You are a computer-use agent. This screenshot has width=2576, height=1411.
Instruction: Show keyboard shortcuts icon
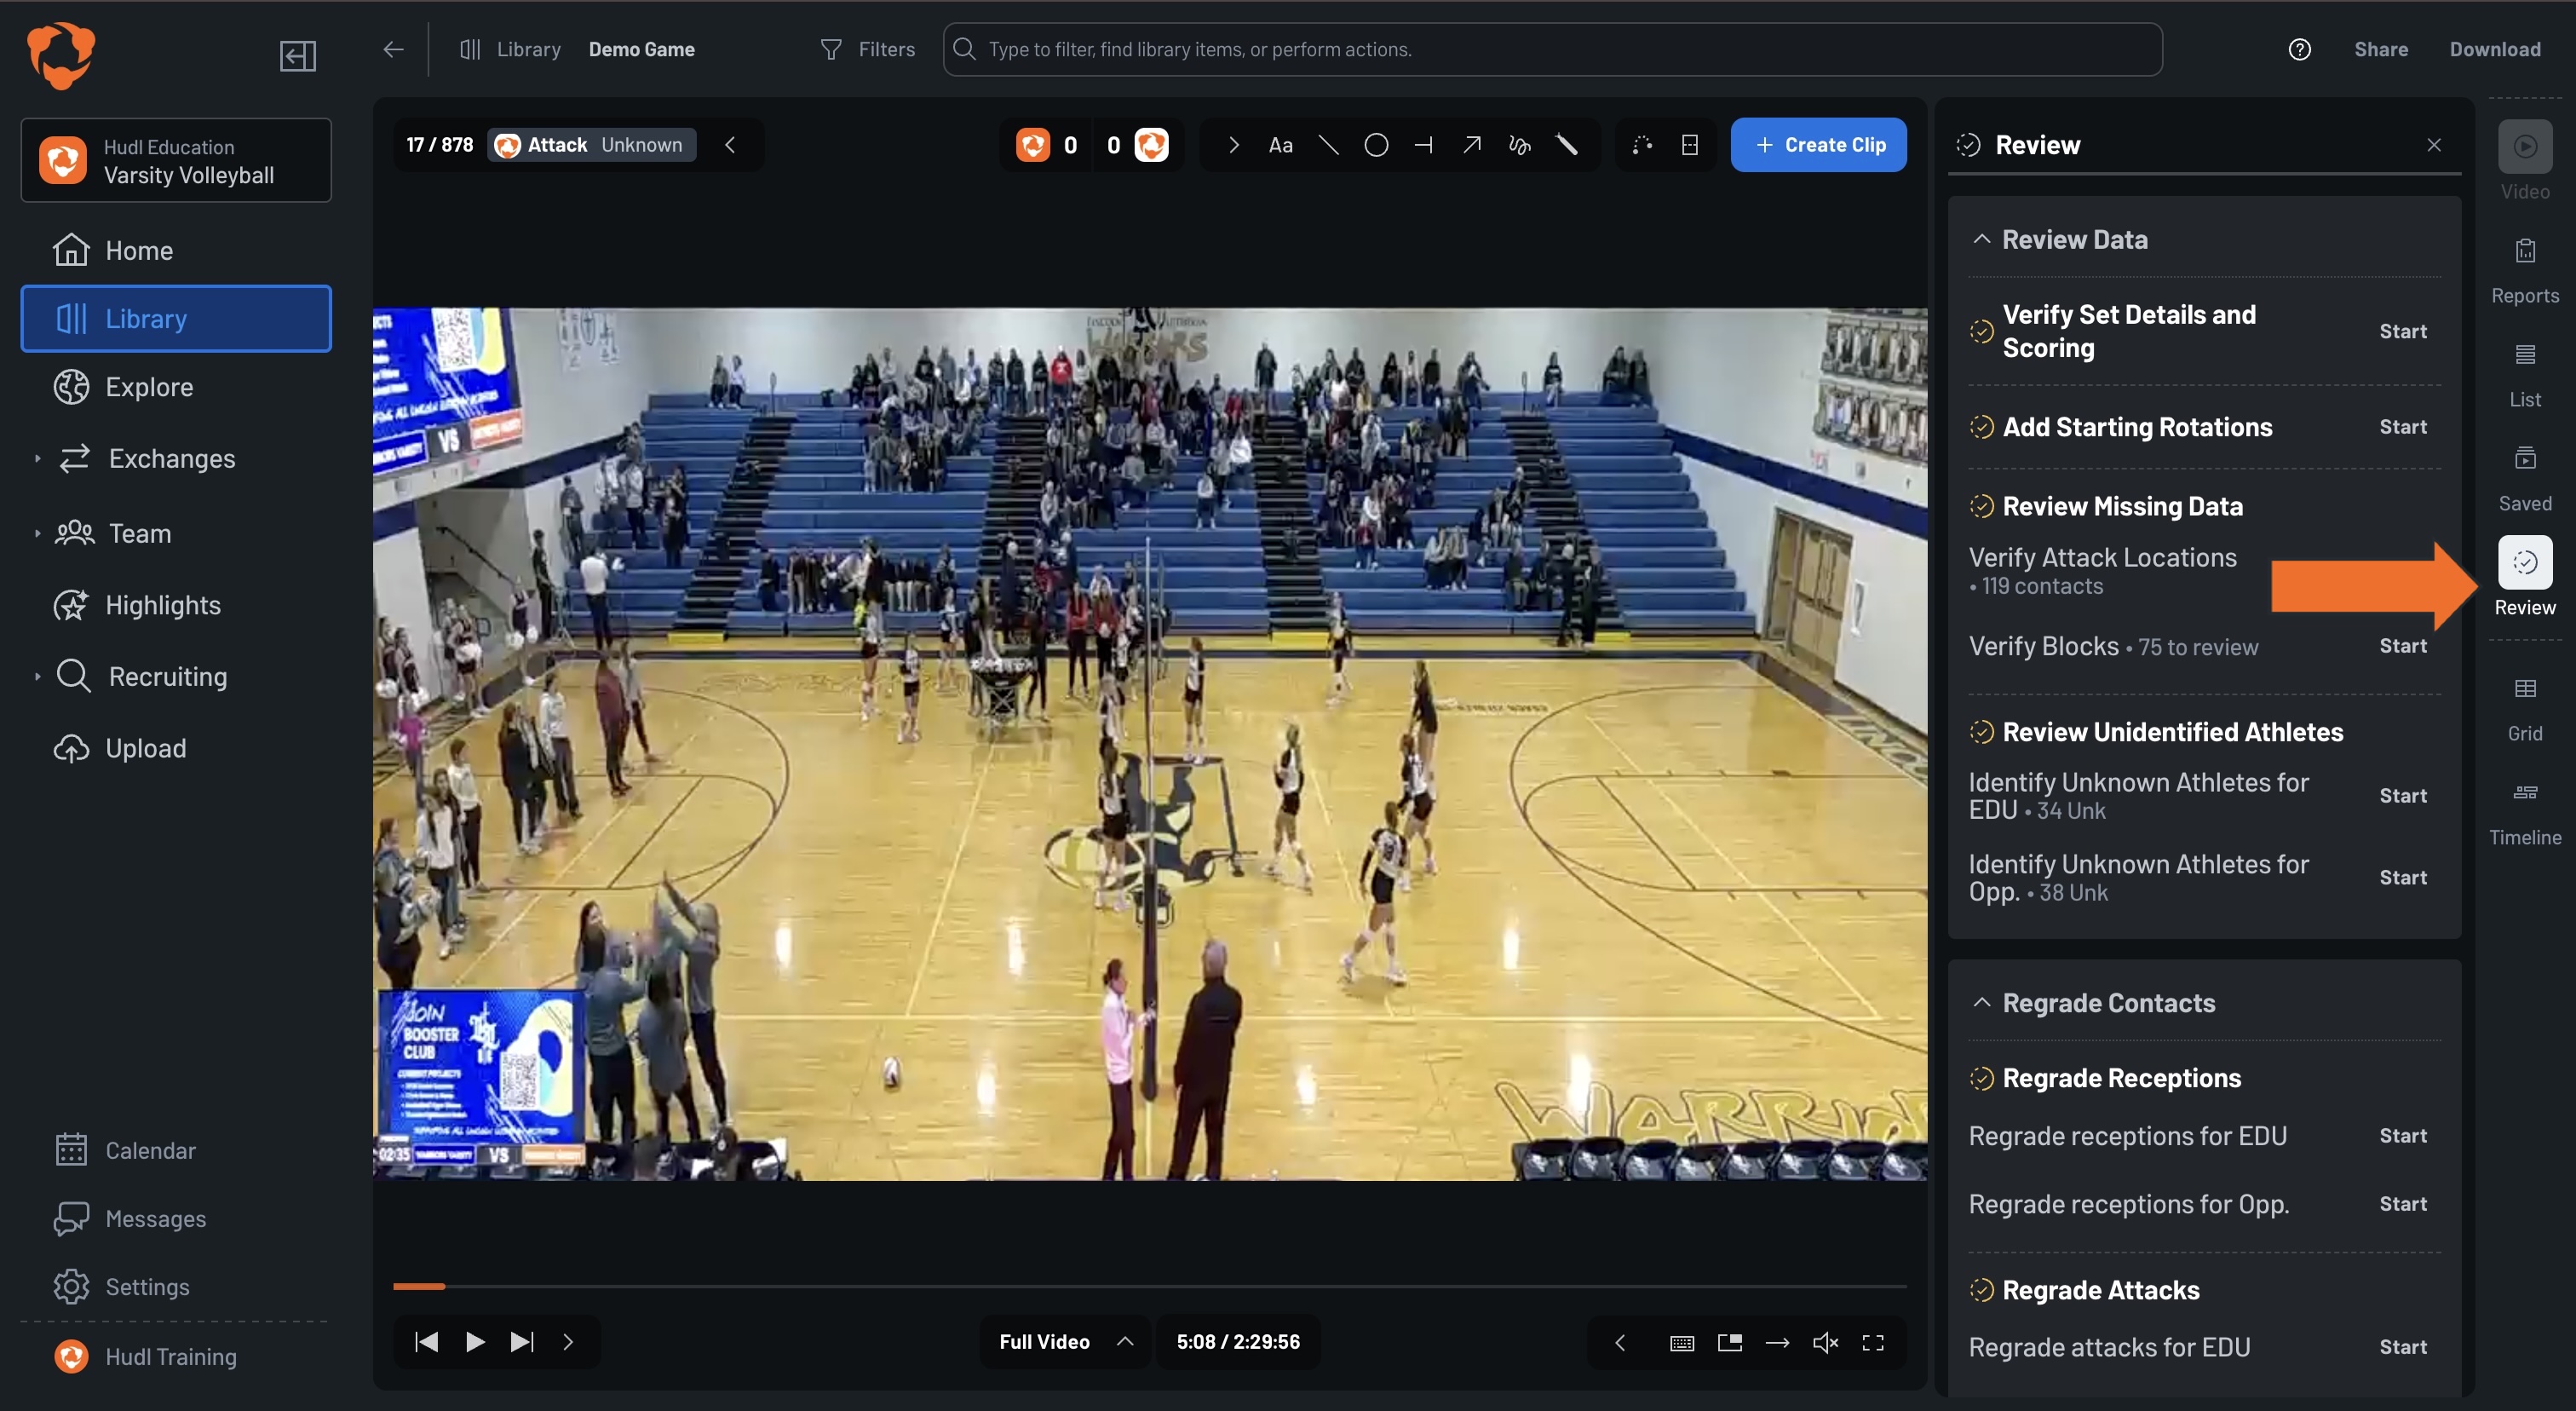1681,1342
